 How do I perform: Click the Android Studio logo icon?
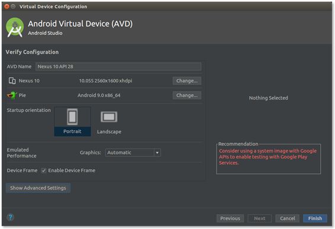15,28
